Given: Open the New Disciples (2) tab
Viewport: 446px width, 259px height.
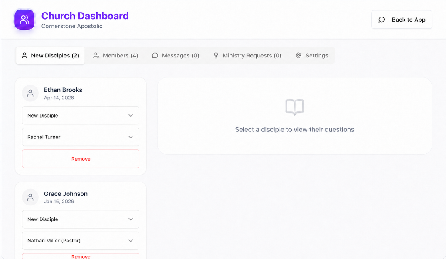Looking at the screenshot, I should (x=51, y=55).
